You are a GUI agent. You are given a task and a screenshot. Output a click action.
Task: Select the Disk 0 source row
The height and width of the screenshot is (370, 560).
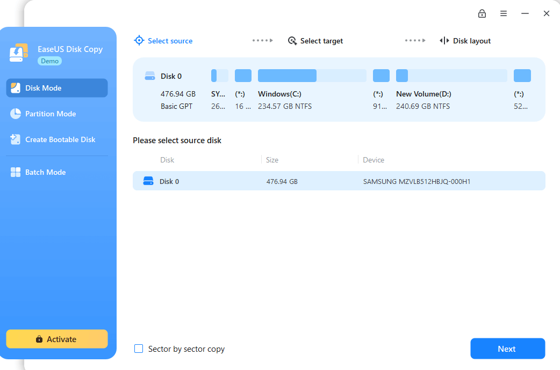339,181
